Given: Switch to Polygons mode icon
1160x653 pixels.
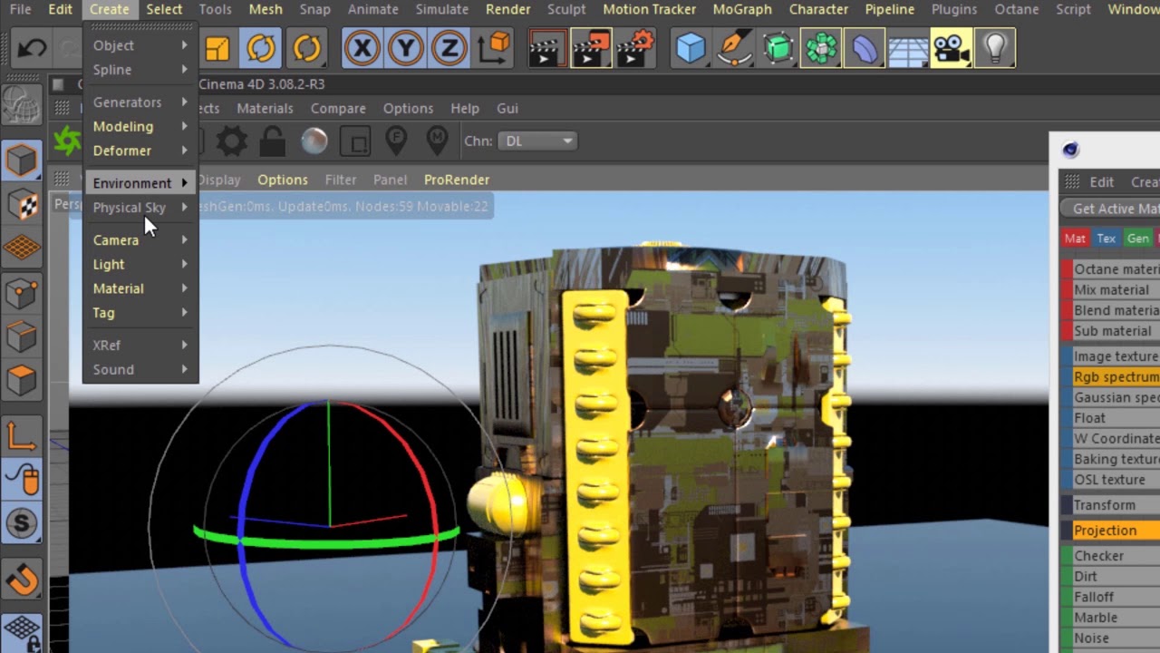Looking at the screenshot, I should [22, 379].
